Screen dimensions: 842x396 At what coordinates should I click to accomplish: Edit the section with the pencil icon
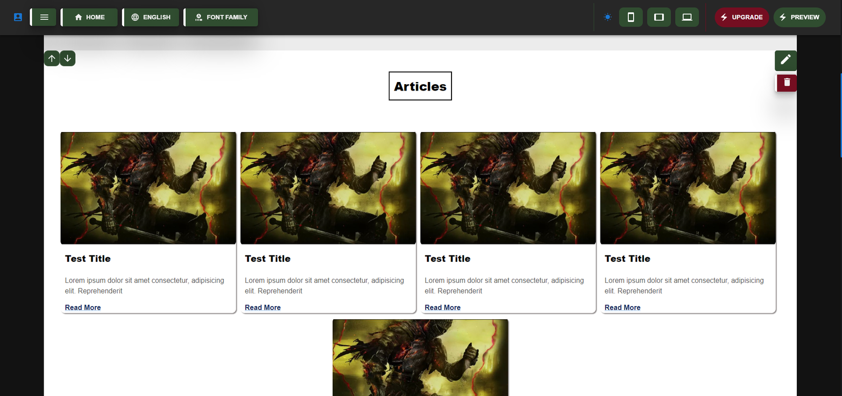786,60
